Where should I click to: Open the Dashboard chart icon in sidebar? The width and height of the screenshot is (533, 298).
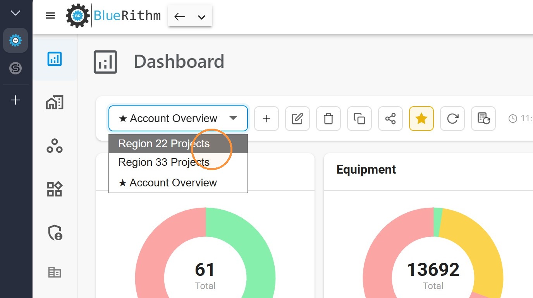55,59
